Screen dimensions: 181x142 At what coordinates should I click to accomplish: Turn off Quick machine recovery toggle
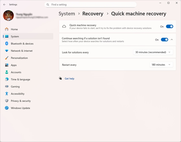[169, 26]
